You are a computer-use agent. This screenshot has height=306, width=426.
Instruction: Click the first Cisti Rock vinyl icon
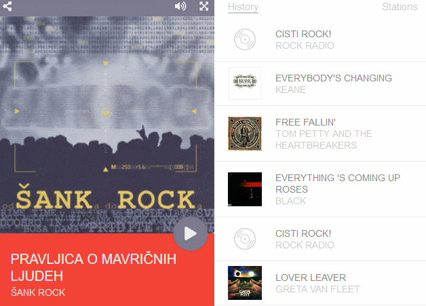[x=245, y=39]
